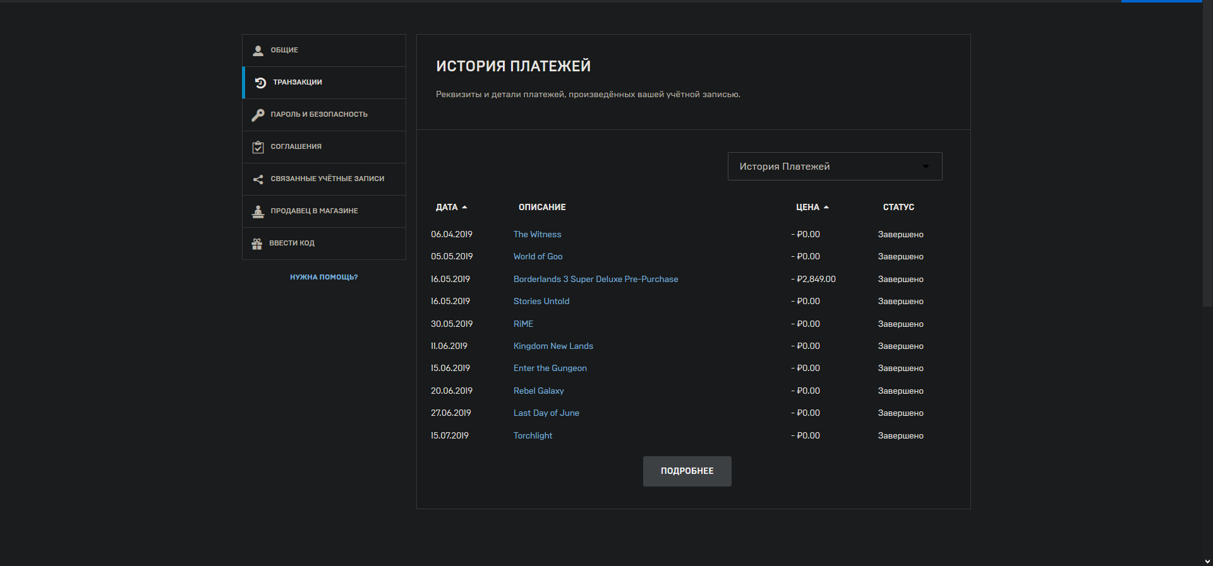
Task: Click the person icon next to Общие
Action: 258,50
